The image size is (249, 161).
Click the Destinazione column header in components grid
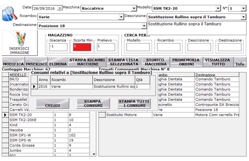coord(217,75)
